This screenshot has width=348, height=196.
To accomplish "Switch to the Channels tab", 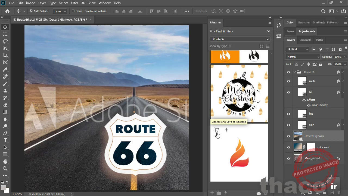I will [x=305, y=40].
